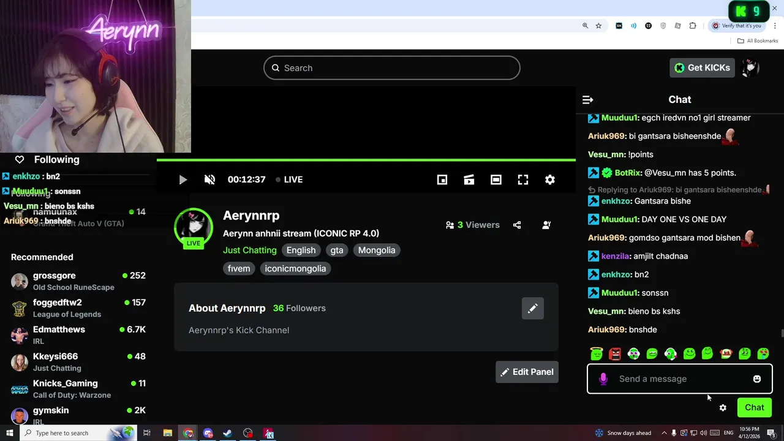
Task: Open Task View on the taskbar
Action: click(x=147, y=433)
